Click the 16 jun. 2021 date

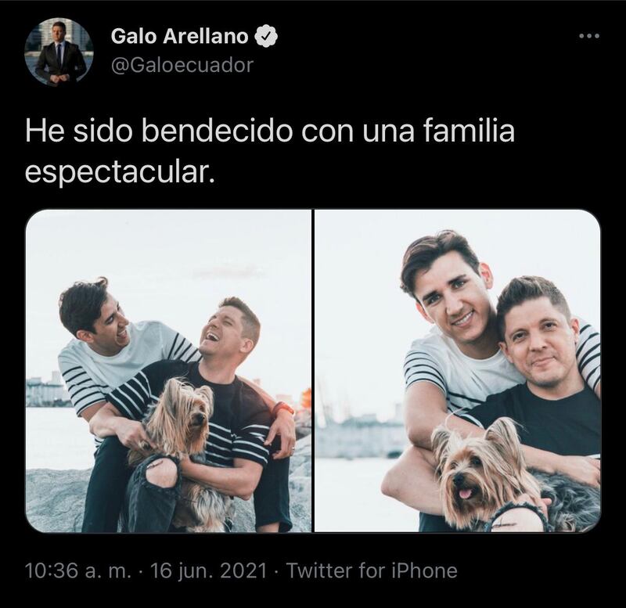(208, 571)
